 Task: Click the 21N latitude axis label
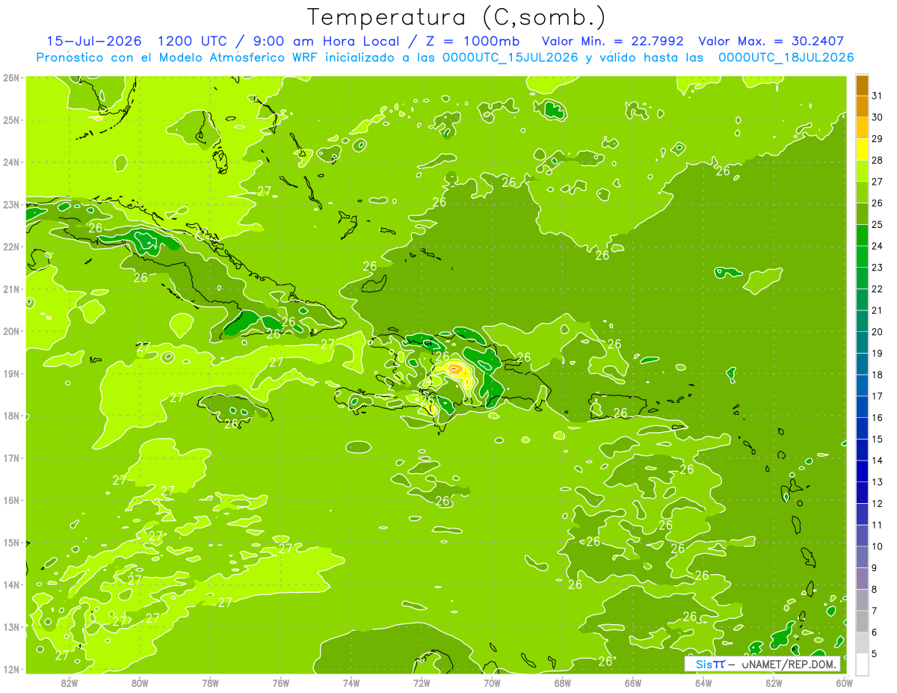tap(10, 289)
